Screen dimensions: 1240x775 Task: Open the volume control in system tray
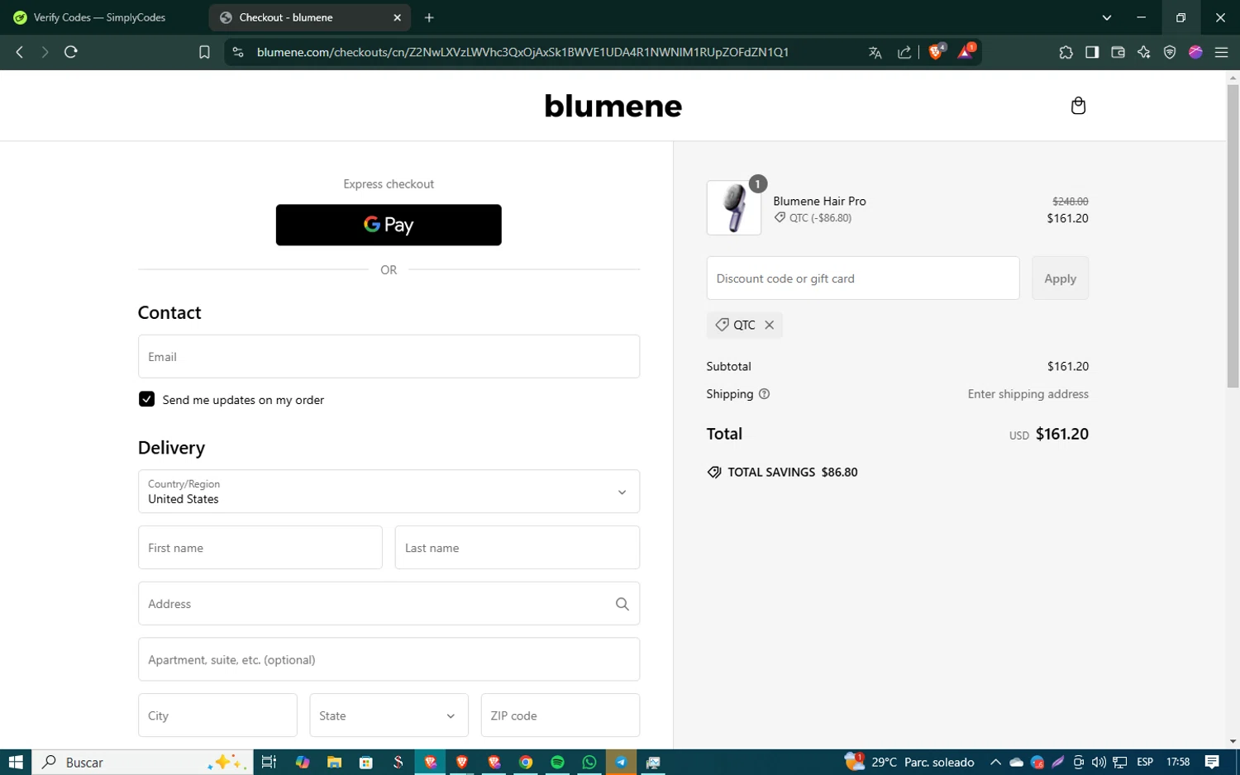click(1099, 762)
